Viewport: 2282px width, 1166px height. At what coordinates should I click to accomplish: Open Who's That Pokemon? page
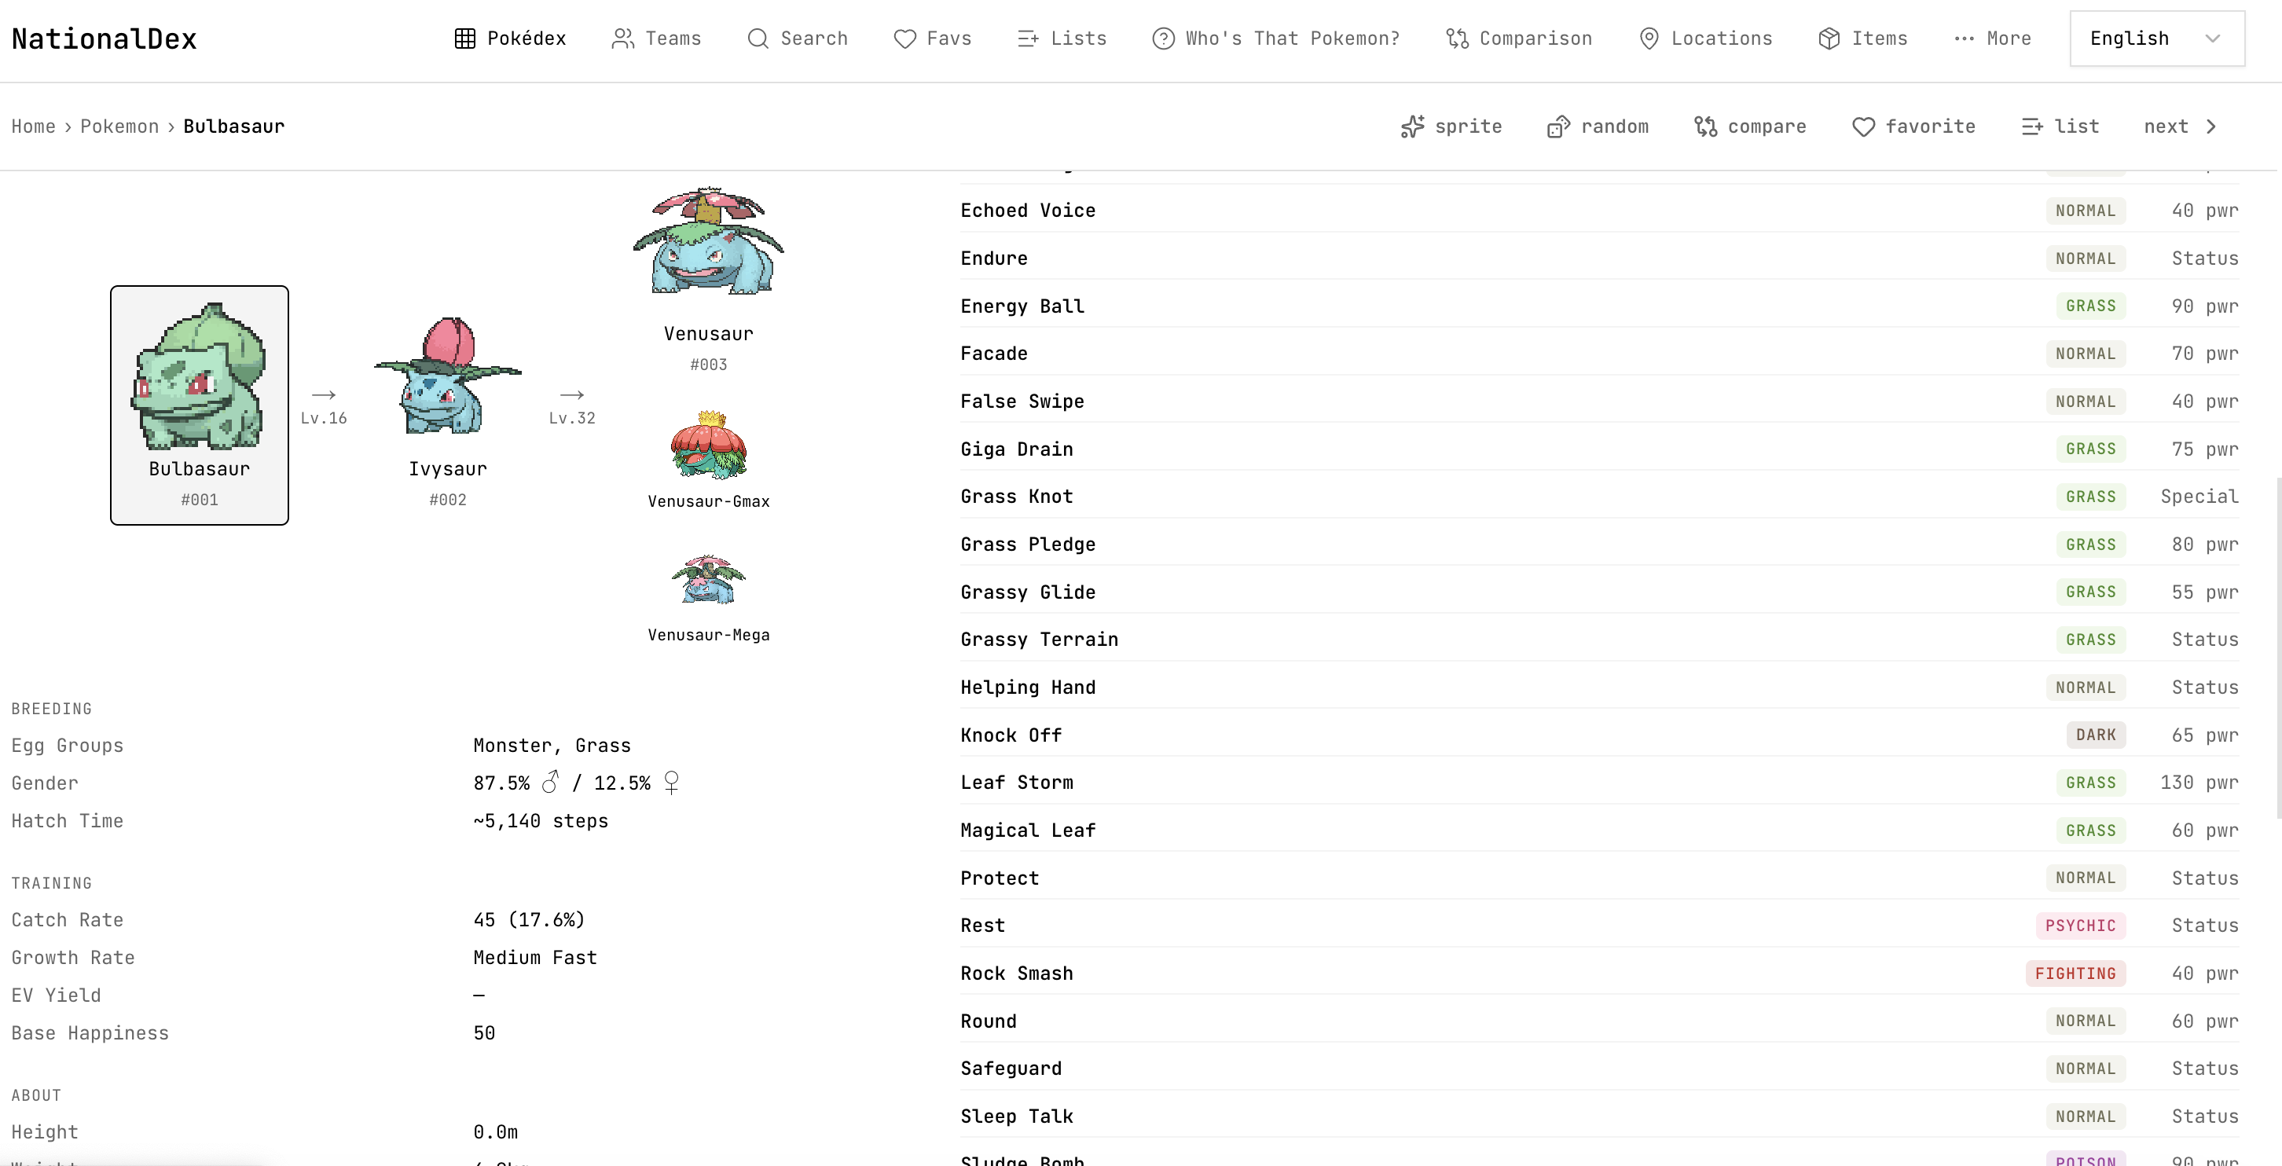(x=1275, y=38)
